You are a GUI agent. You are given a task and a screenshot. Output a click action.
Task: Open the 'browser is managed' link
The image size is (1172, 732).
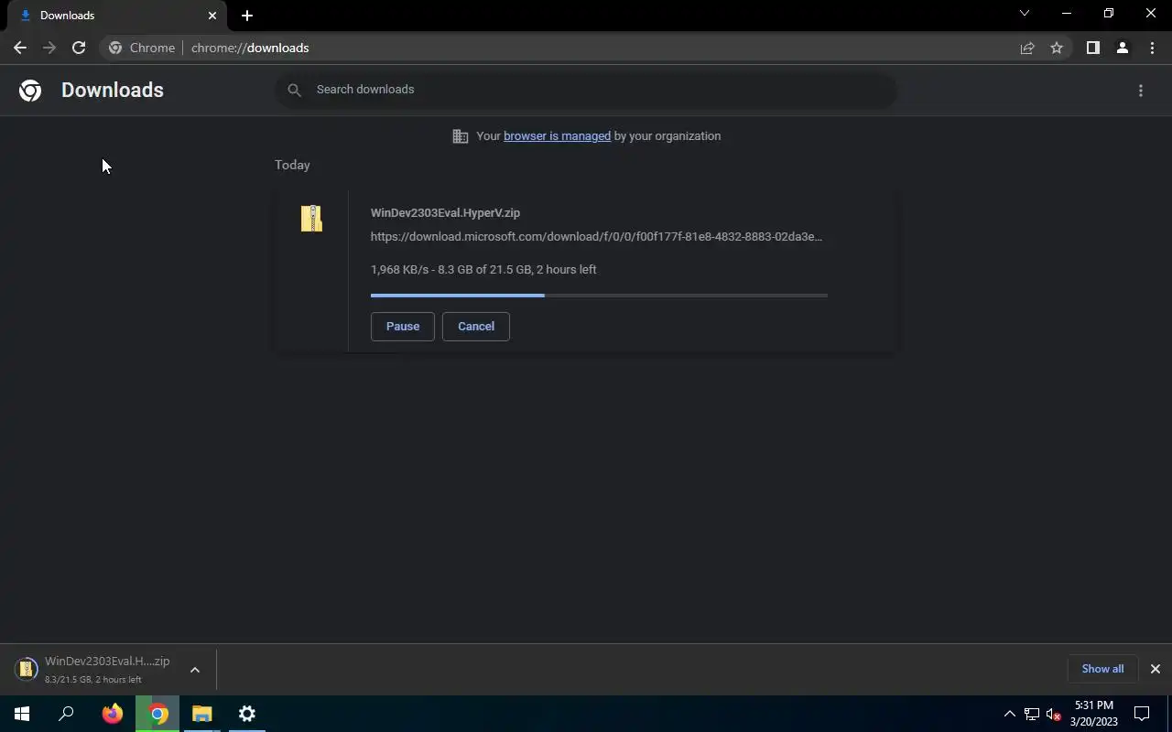coord(557,136)
